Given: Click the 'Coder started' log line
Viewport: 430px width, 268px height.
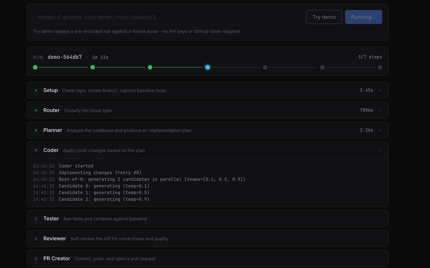Looking at the screenshot, I should pos(76,166).
